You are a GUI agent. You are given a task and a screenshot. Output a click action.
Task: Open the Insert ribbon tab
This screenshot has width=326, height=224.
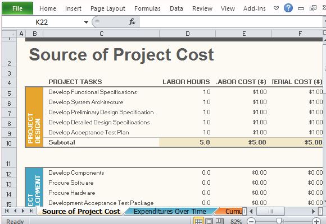point(73,8)
